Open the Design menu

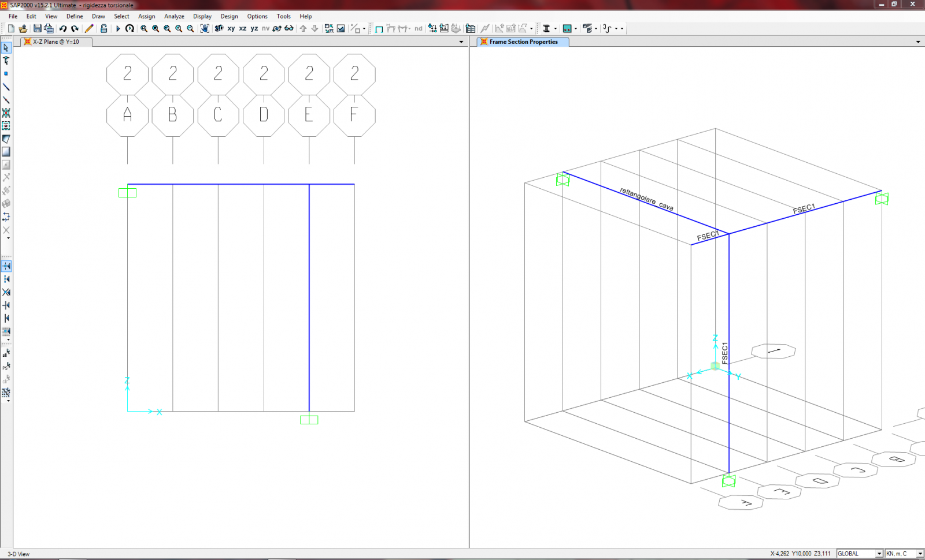229,16
